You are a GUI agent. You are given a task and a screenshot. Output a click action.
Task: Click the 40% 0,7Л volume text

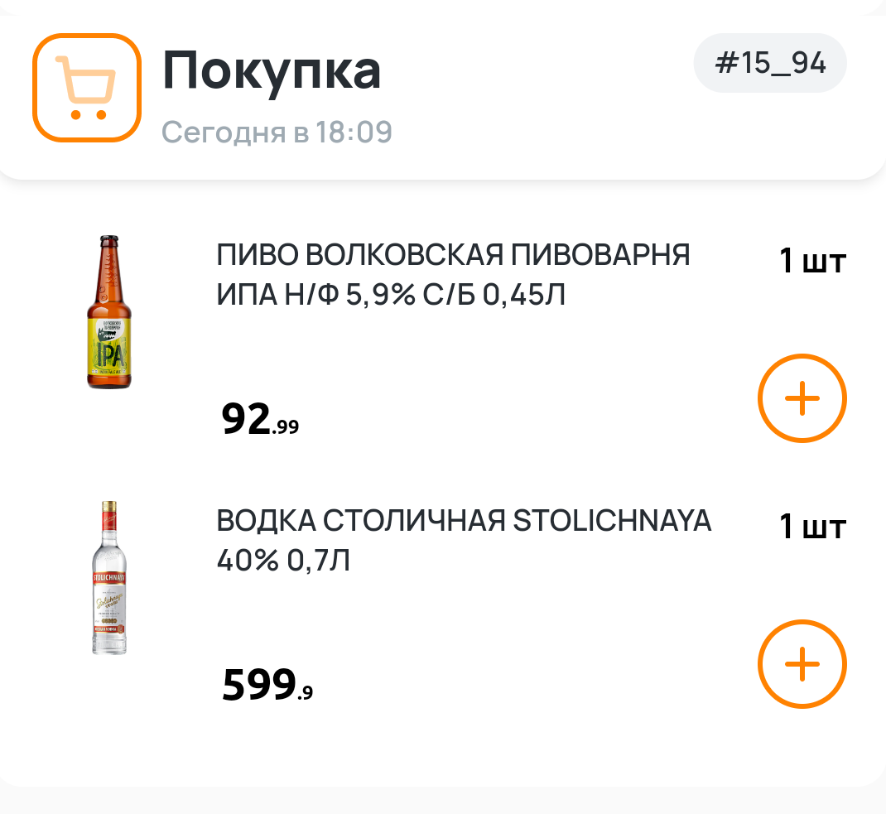(283, 561)
